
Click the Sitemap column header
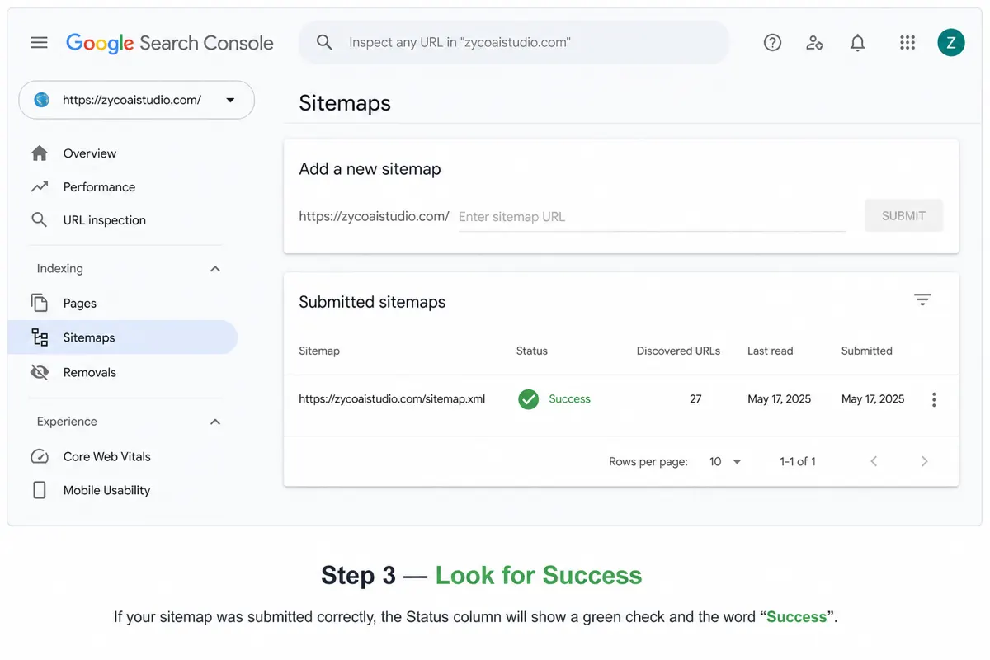click(319, 351)
